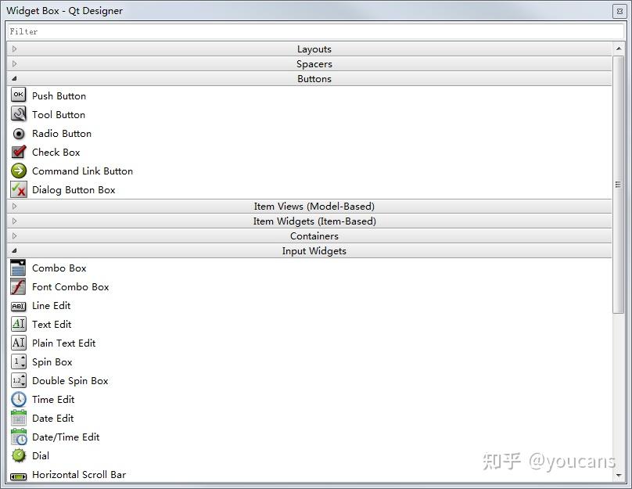Click the Dialog Button Box icon
Image resolution: width=632 pixels, height=489 pixels.
click(19, 189)
